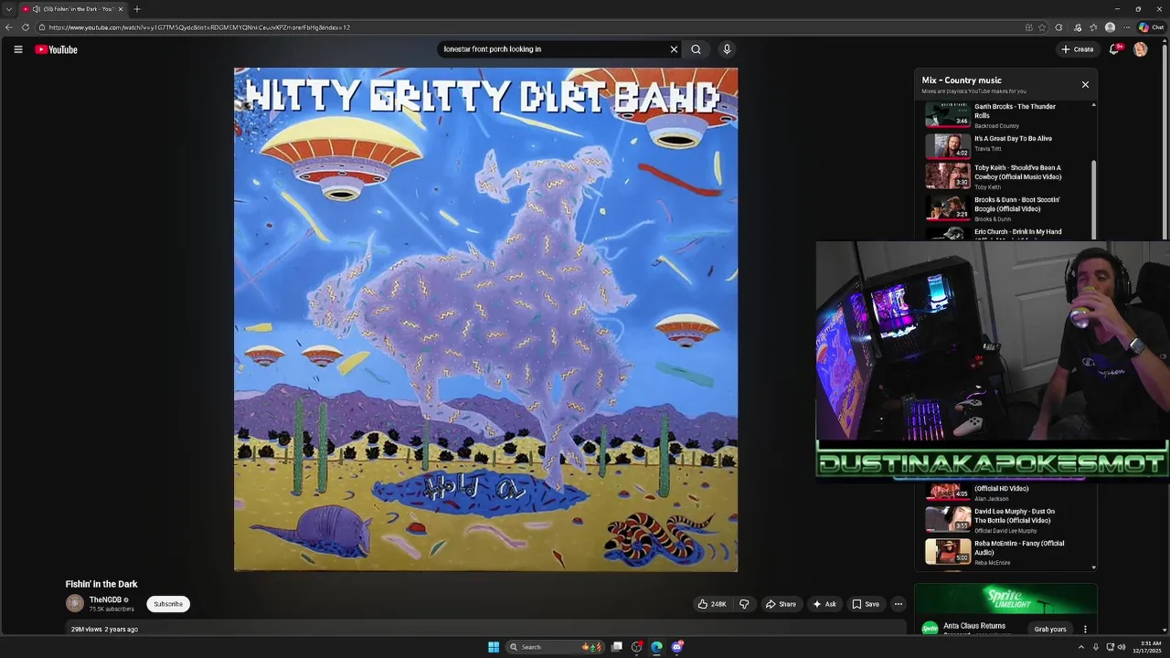Click the taskbar Search box
The image size is (1170, 658).
pos(554,647)
